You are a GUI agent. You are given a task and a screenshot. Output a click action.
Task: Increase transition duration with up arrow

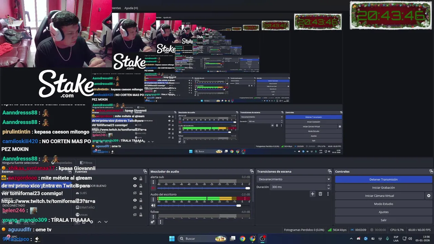[328, 185]
